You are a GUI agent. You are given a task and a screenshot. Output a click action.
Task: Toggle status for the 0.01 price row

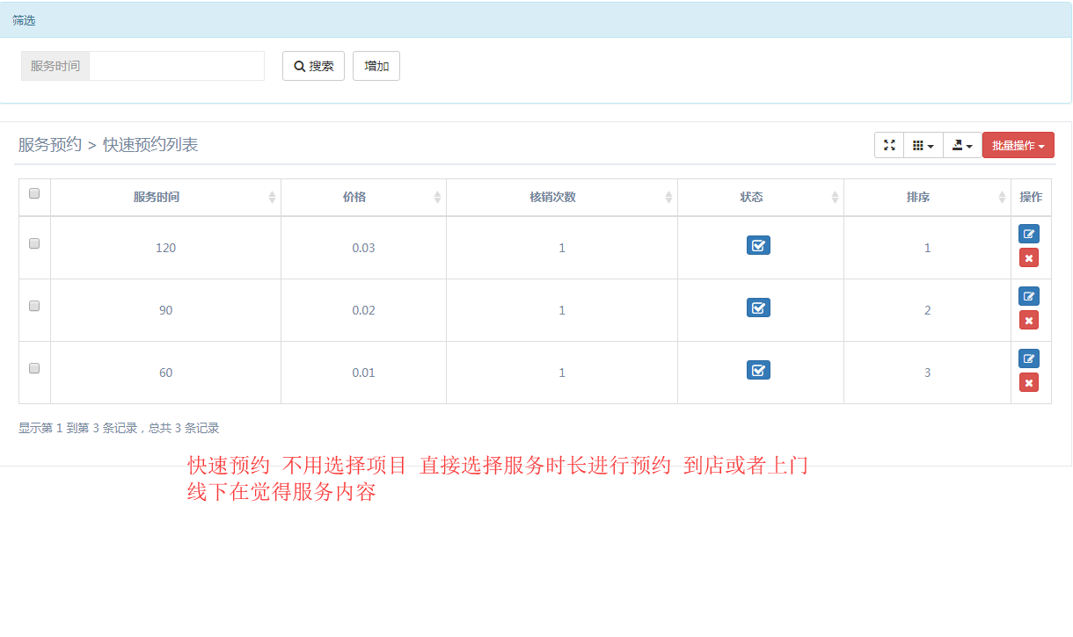pos(758,370)
